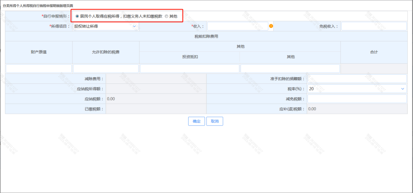The image size is (413, 193).
Task: Select the input box under 允许扣除的税费
Action: (106, 69)
